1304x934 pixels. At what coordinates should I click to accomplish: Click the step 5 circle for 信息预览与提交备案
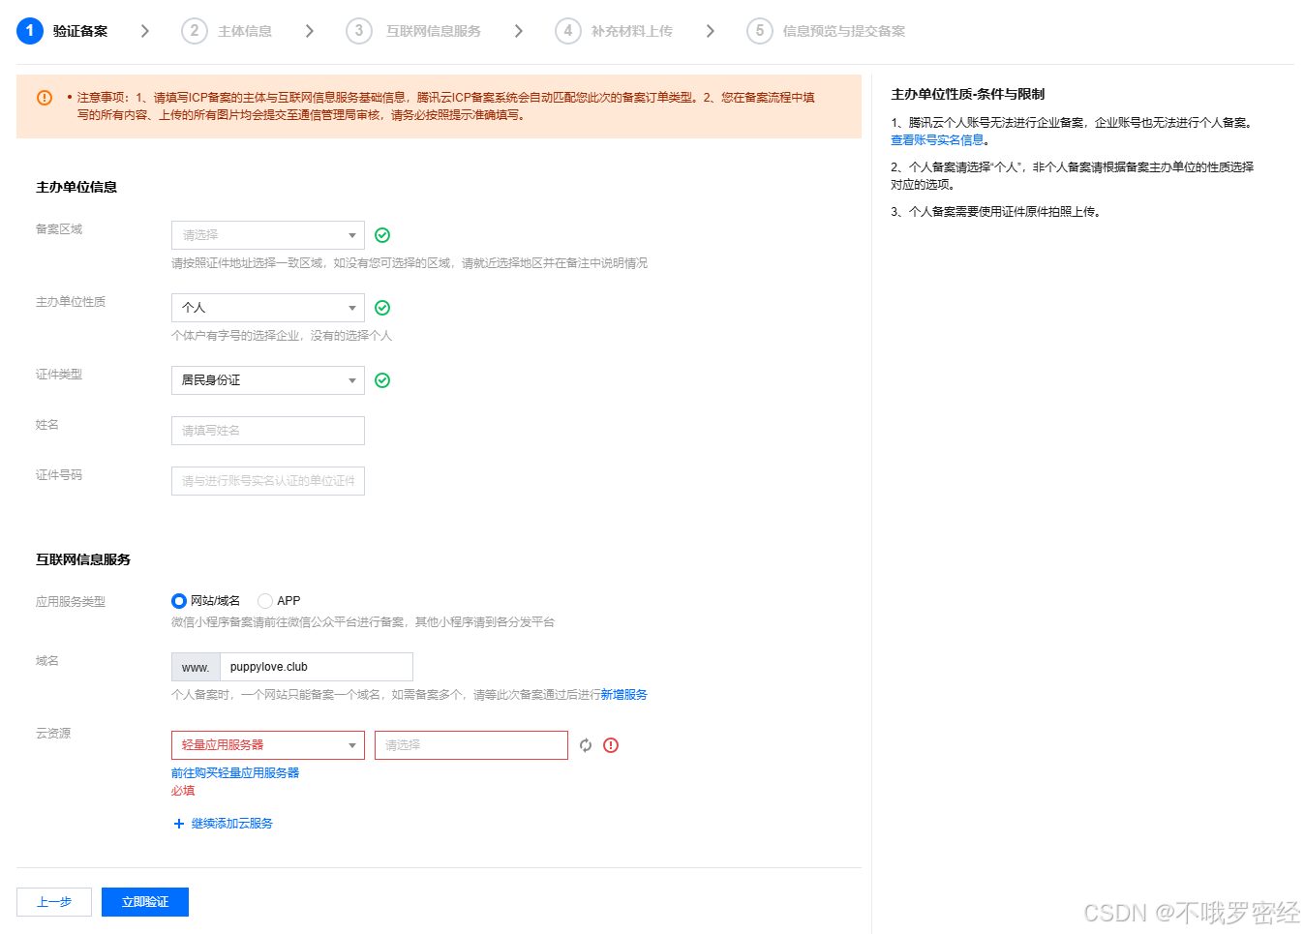pos(762,30)
